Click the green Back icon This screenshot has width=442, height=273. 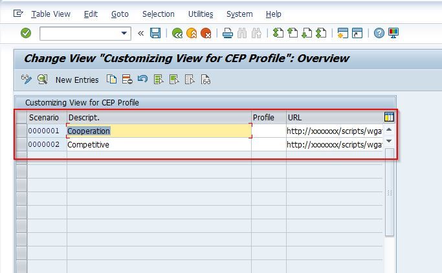(x=177, y=33)
